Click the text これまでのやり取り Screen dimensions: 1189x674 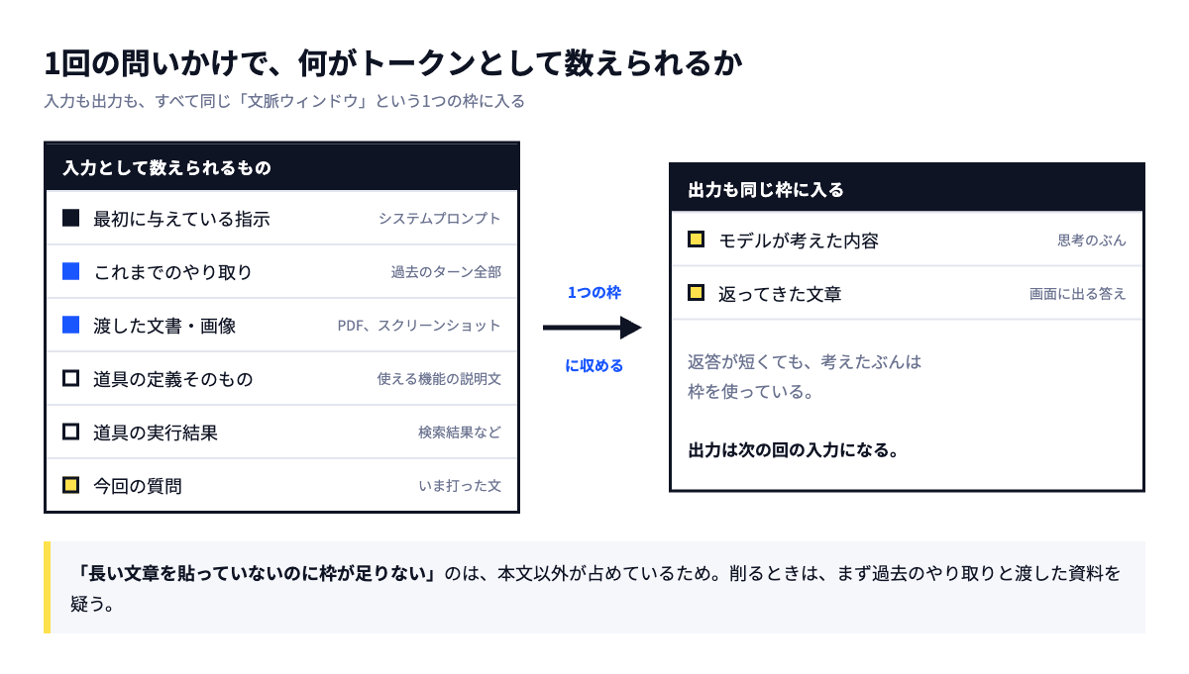[x=173, y=272]
